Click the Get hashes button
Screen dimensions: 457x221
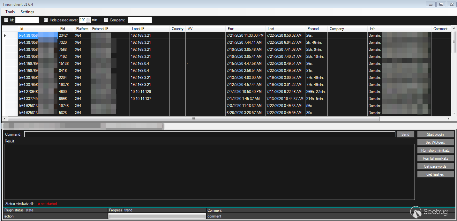click(435, 174)
